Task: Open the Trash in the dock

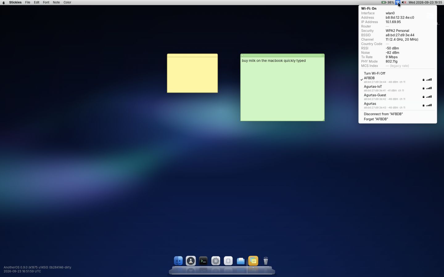Action: click(266, 261)
